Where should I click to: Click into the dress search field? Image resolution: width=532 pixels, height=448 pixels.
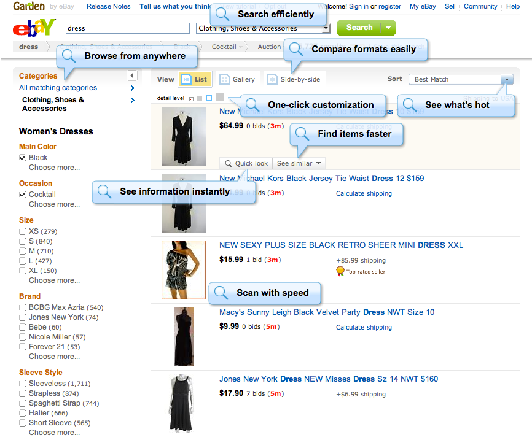[128, 28]
